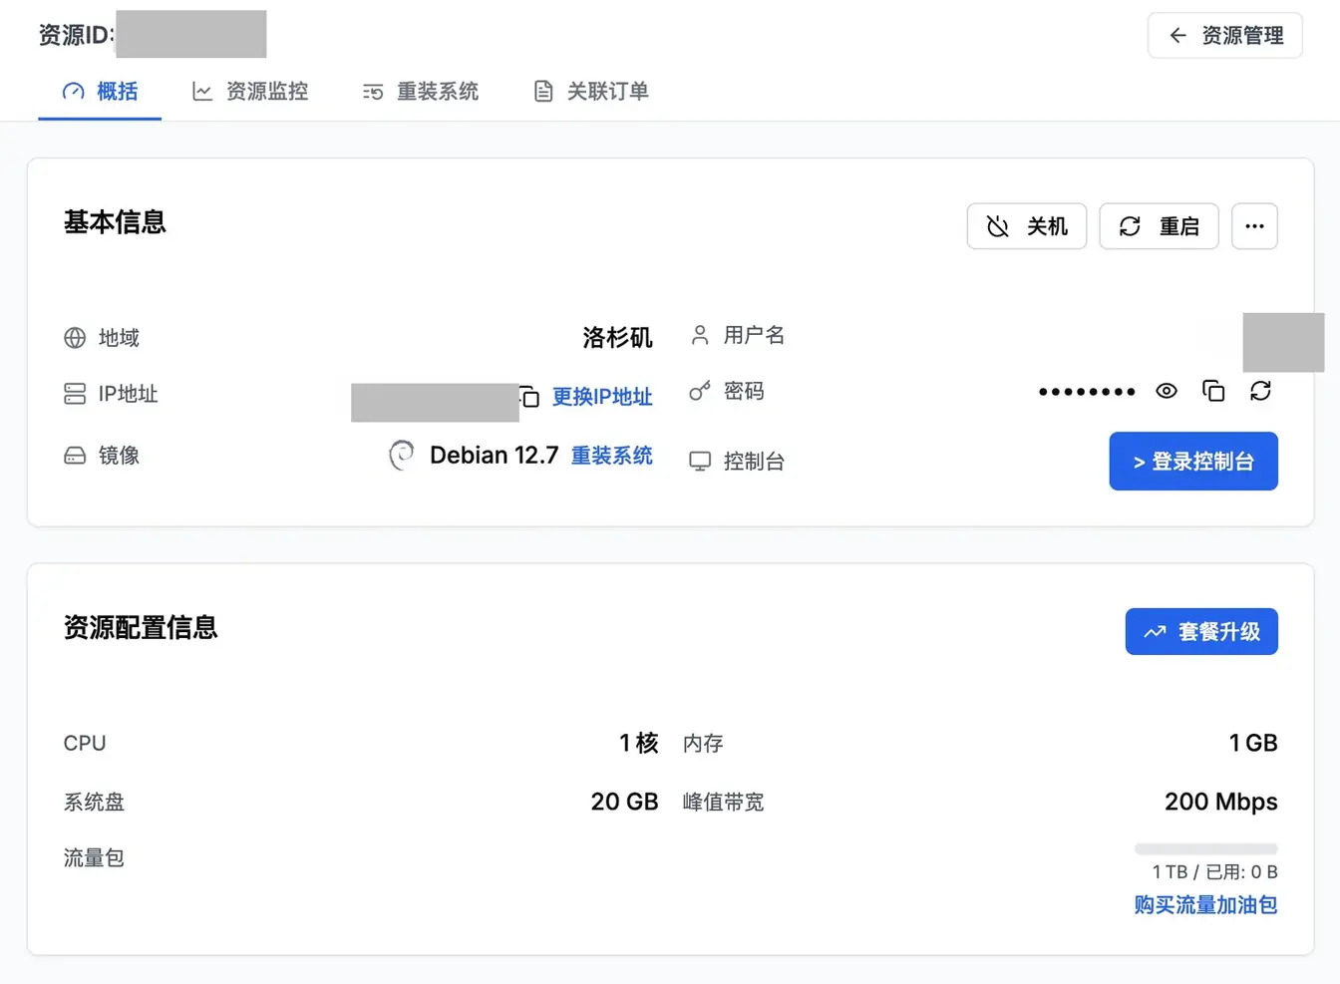
Task: Click the 流量包 label
Action: 94,858
